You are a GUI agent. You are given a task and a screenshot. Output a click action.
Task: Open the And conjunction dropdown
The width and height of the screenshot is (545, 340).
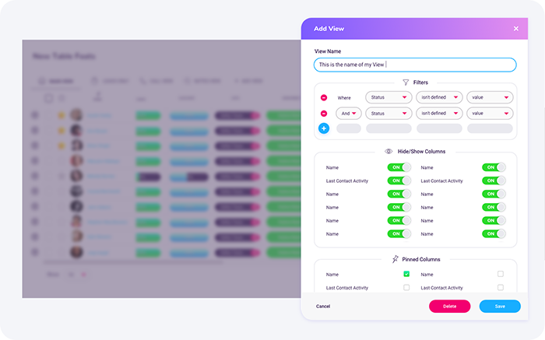[349, 114]
